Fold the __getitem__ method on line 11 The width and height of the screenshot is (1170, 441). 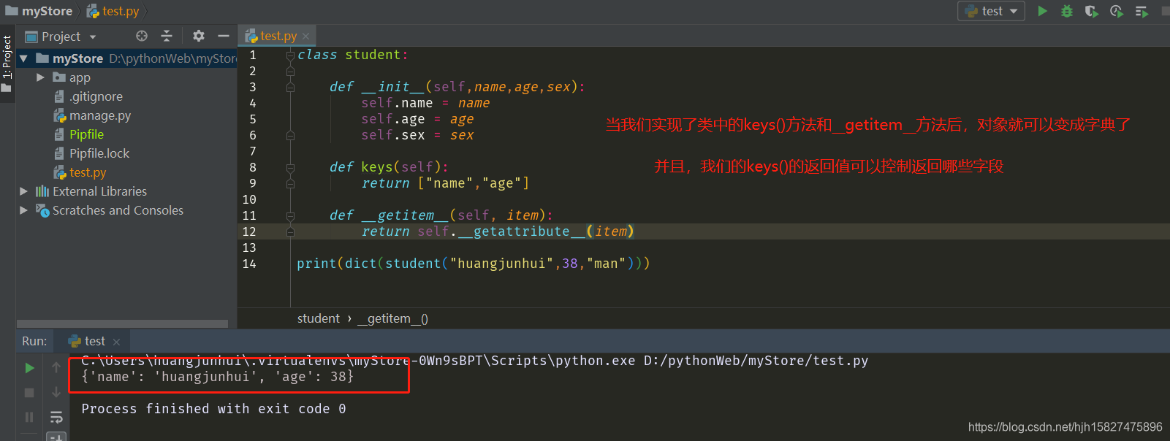(290, 216)
